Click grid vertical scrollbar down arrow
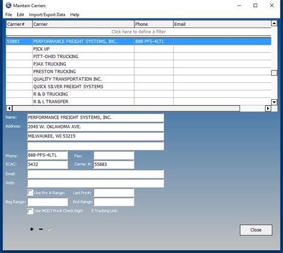283x253 pixels. (x=274, y=102)
